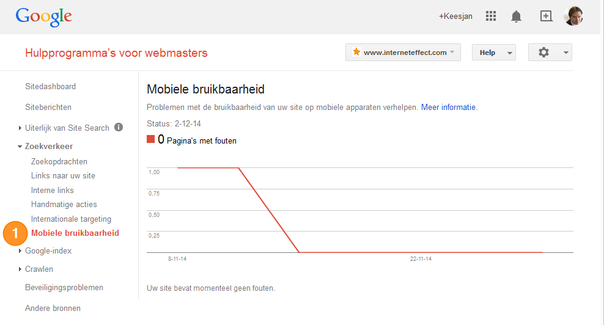Open the www.interneteffect.com site dropdown

point(403,53)
